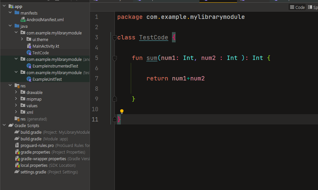Click the drawable folder icon
The width and height of the screenshot is (318, 190).
point(23,92)
